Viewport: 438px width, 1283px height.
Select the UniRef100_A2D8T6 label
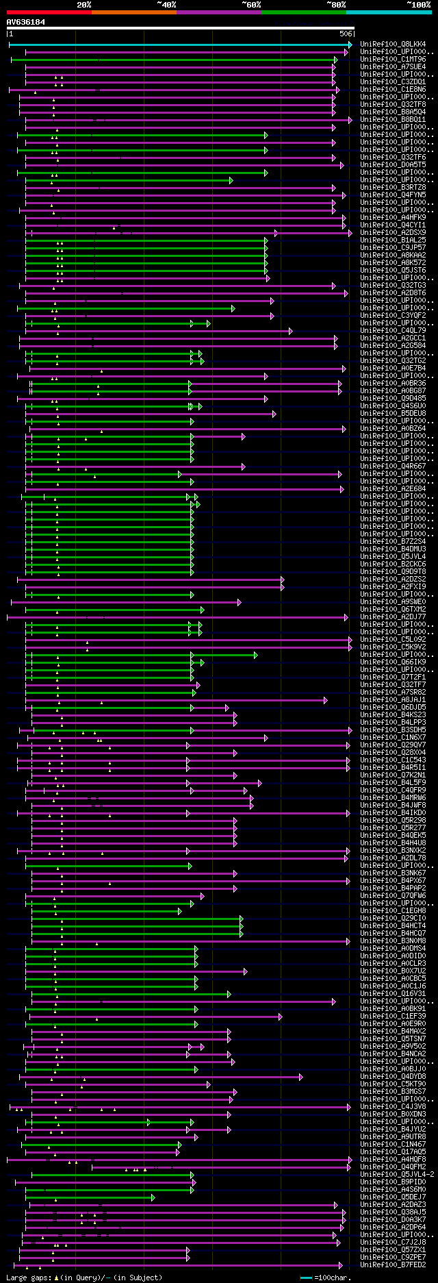(x=393, y=293)
